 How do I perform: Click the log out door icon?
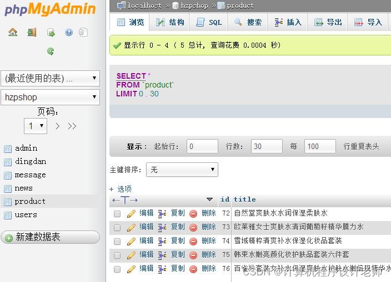pos(32,32)
